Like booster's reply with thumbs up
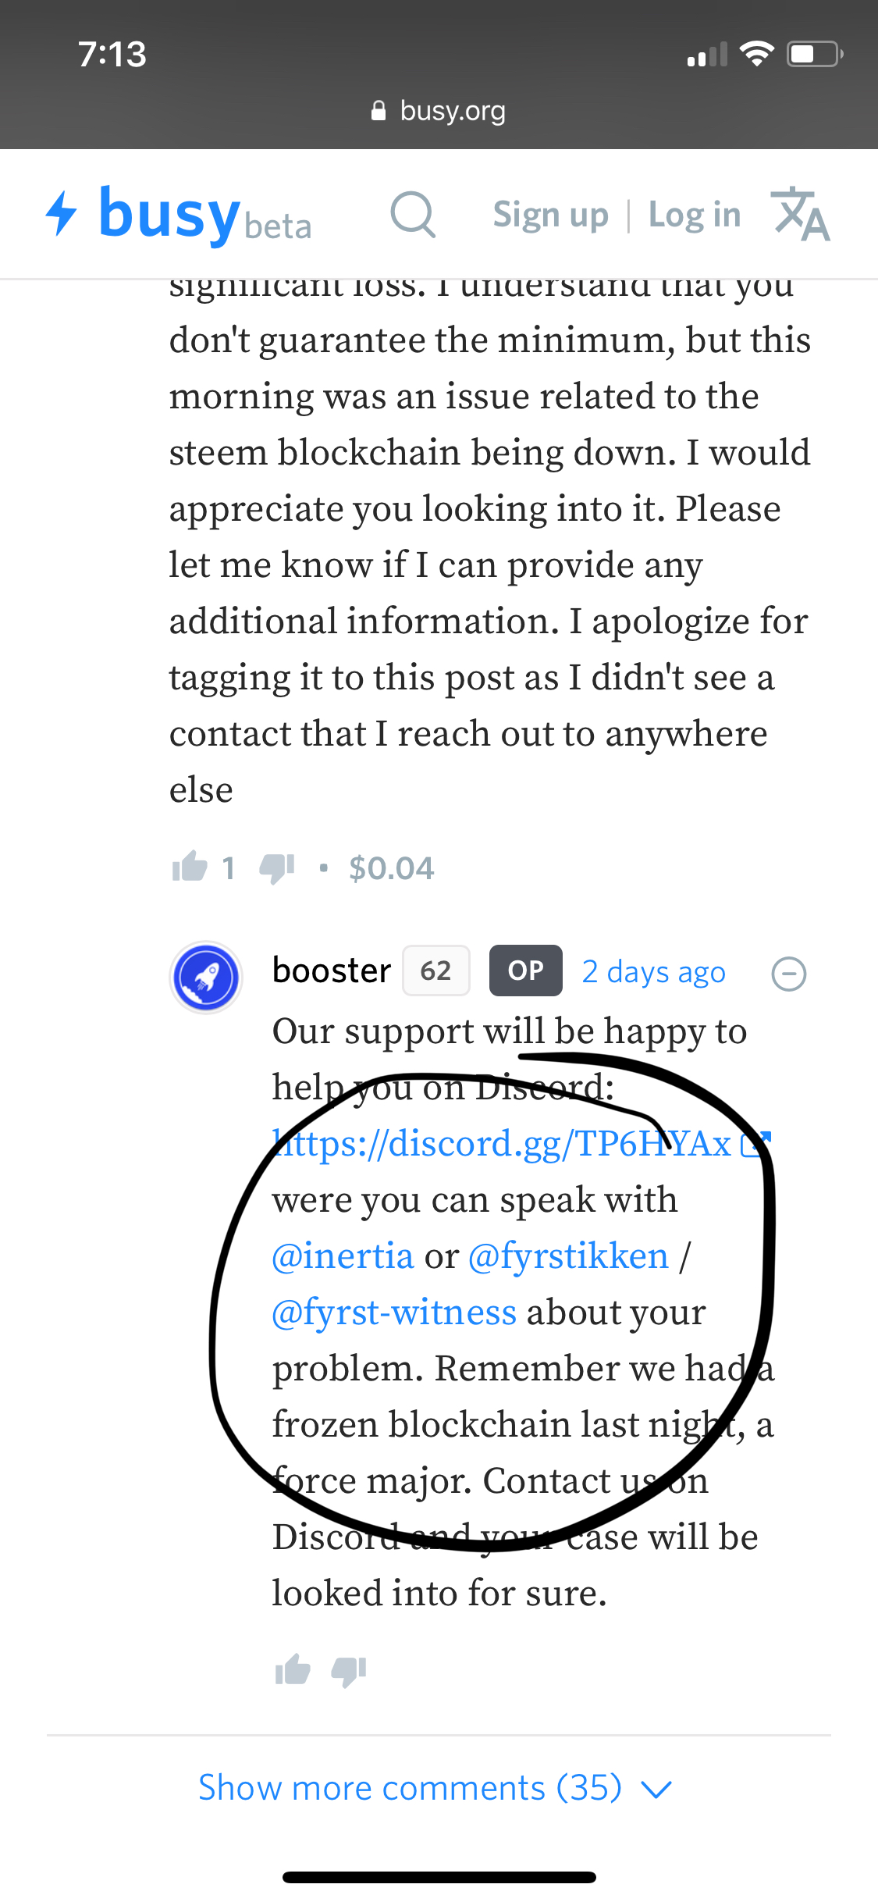The height and width of the screenshot is (1902, 878). click(293, 1671)
